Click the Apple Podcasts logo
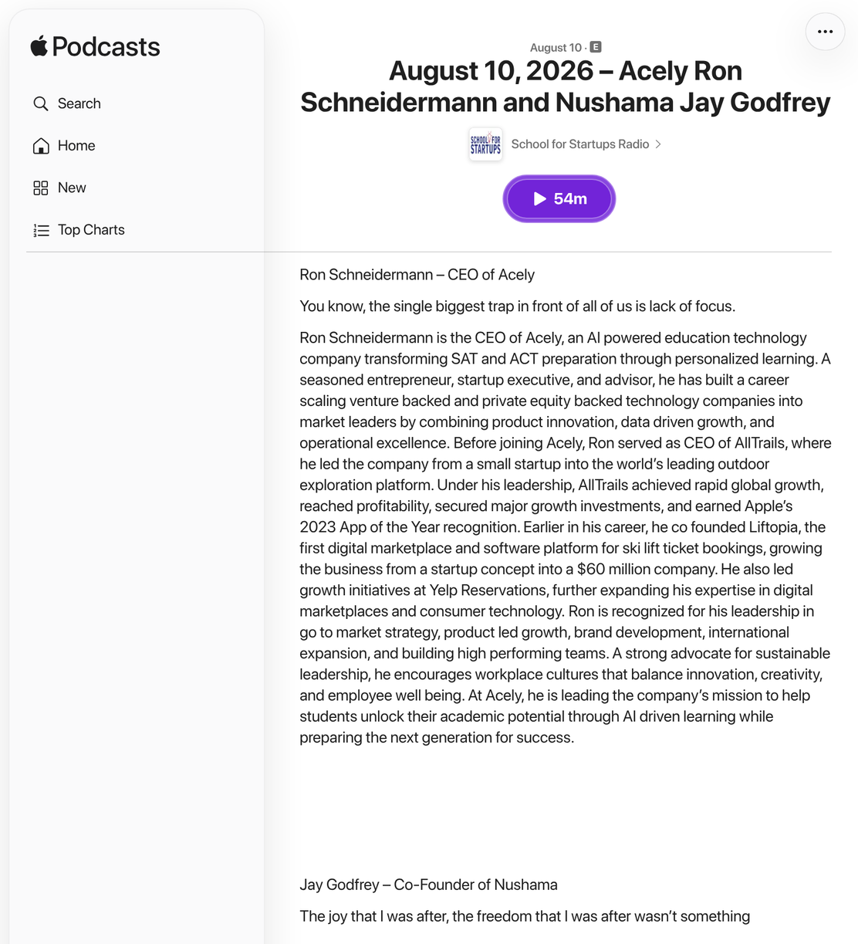 click(95, 47)
